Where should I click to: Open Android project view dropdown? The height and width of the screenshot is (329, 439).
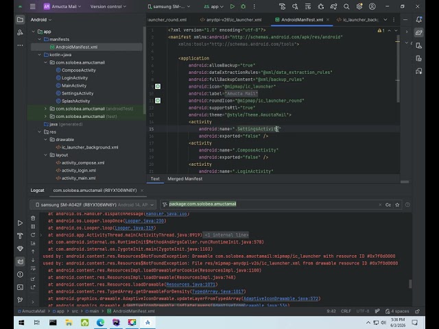[41, 20]
